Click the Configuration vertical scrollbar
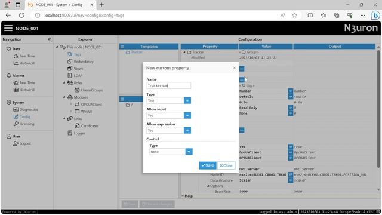This screenshot has height=215, width=382. tap(378, 109)
